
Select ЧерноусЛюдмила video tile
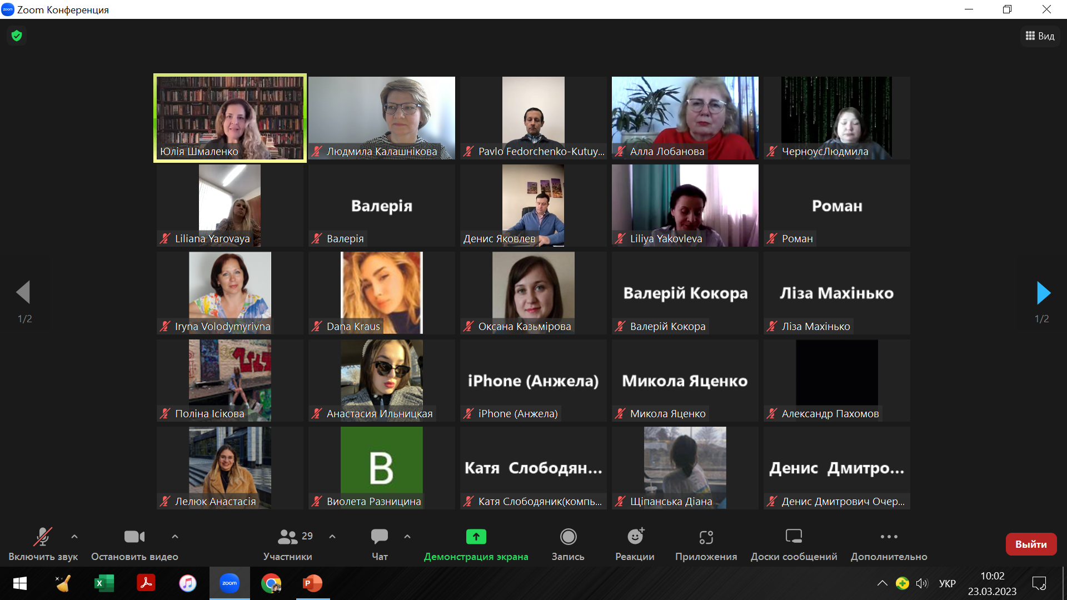click(837, 118)
